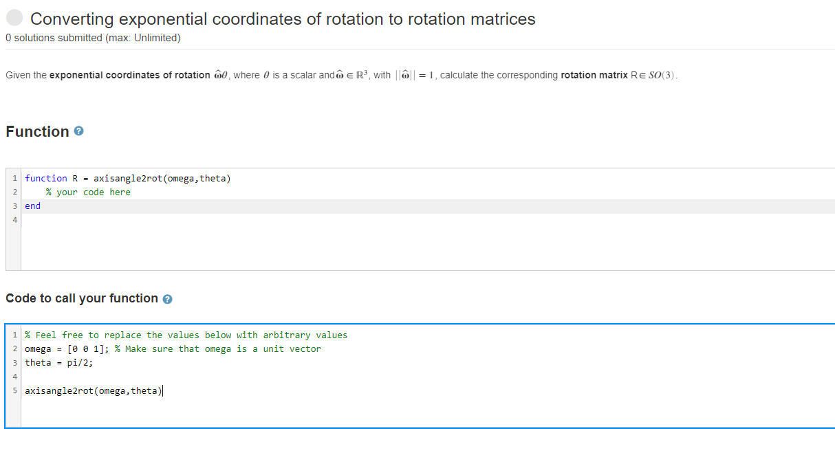The image size is (835, 455).
Task: Click the axisangle2rot(omega,theta) call on line 5
Action: 93,390
